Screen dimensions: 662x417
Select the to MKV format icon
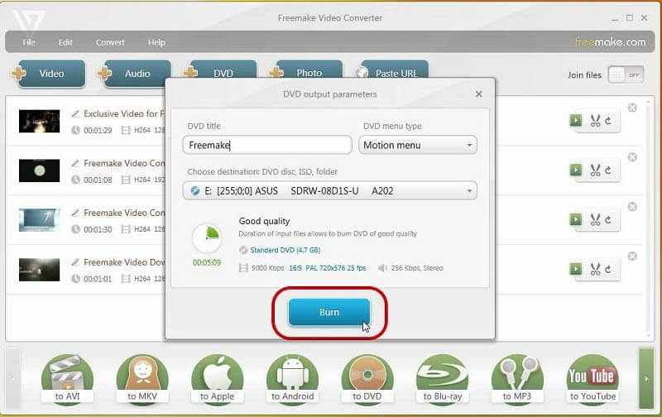142,378
